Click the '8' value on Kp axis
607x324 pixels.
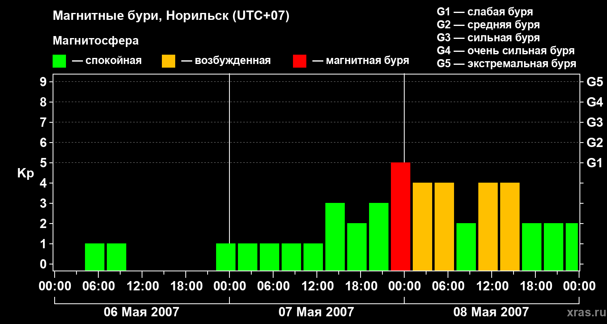(x=44, y=102)
